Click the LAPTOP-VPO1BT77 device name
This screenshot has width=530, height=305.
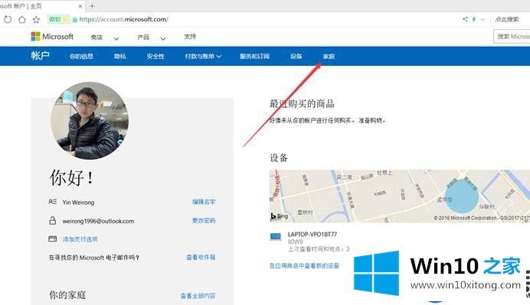click(x=312, y=234)
